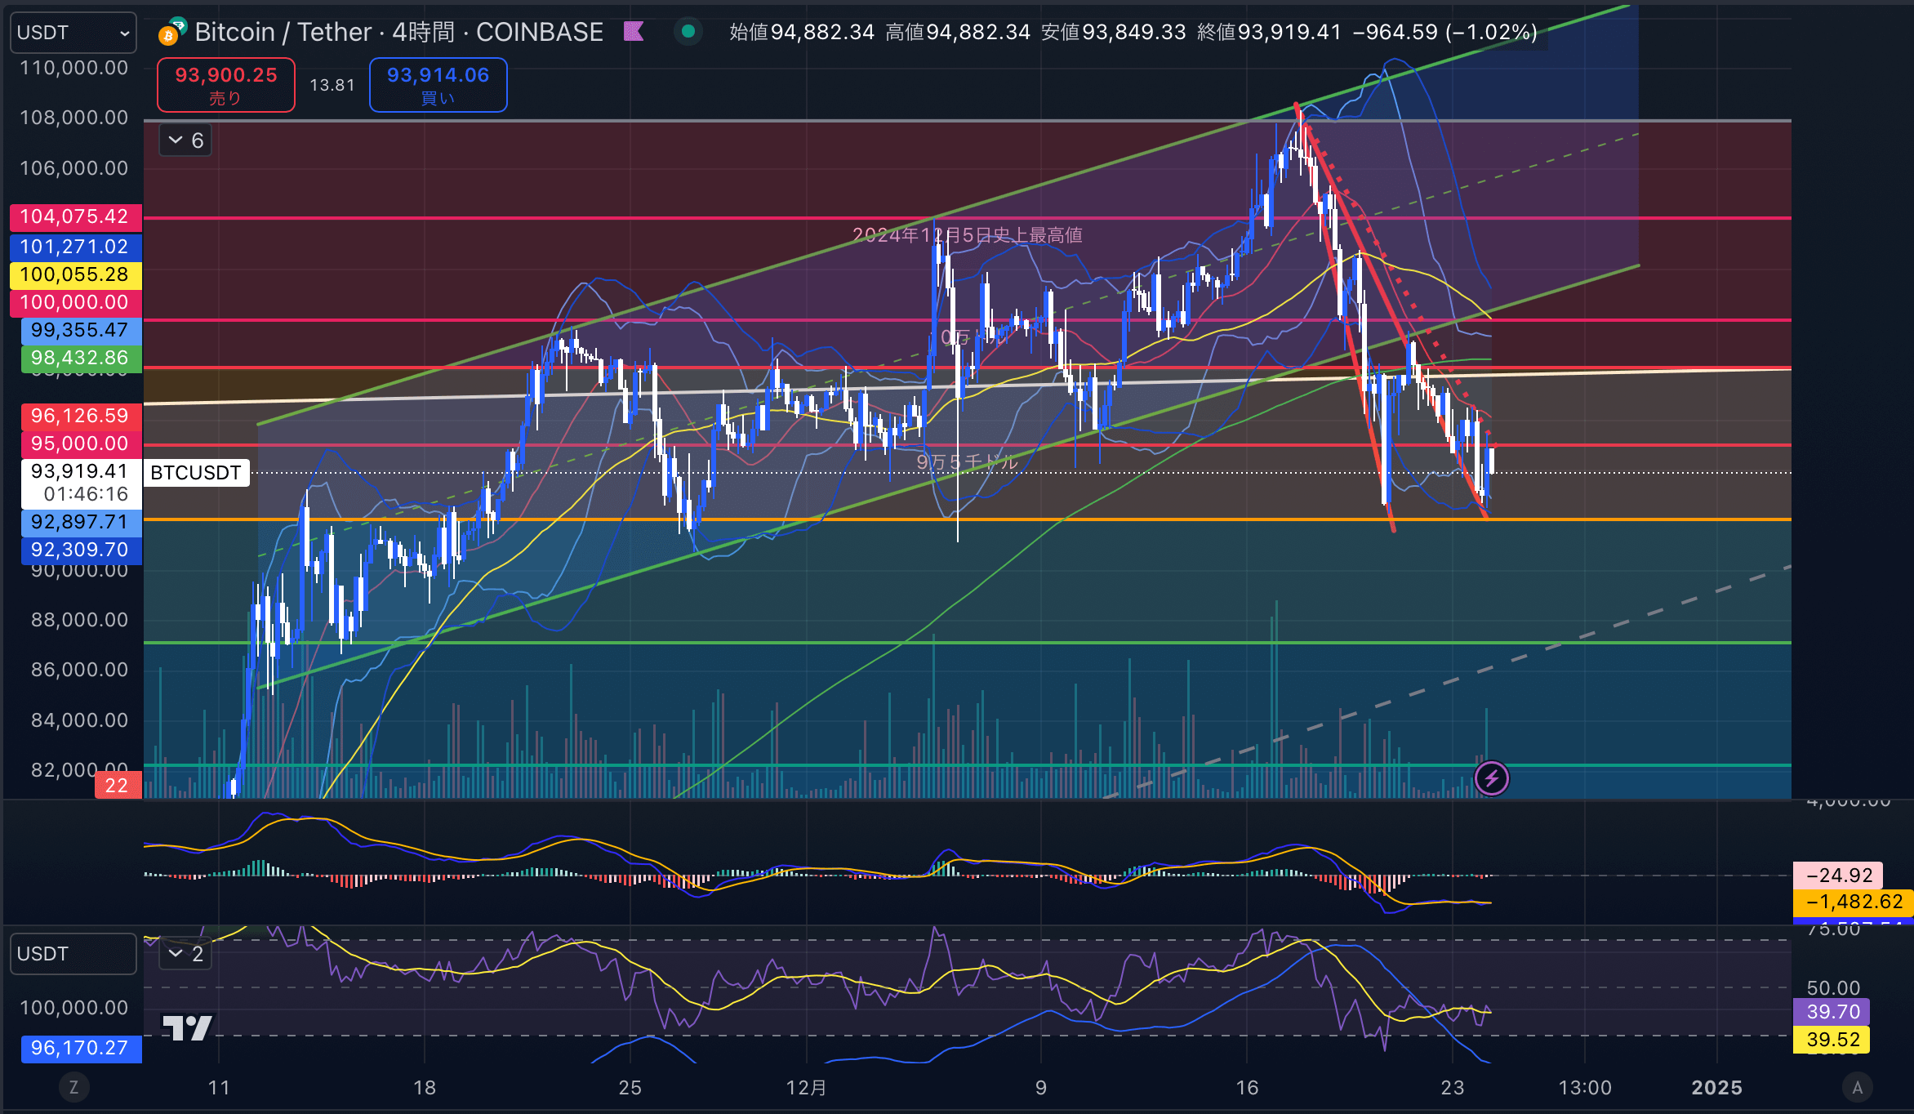Click the 96,126.59 red price label
The height and width of the screenshot is (1114, 1914).
[81, 416]
